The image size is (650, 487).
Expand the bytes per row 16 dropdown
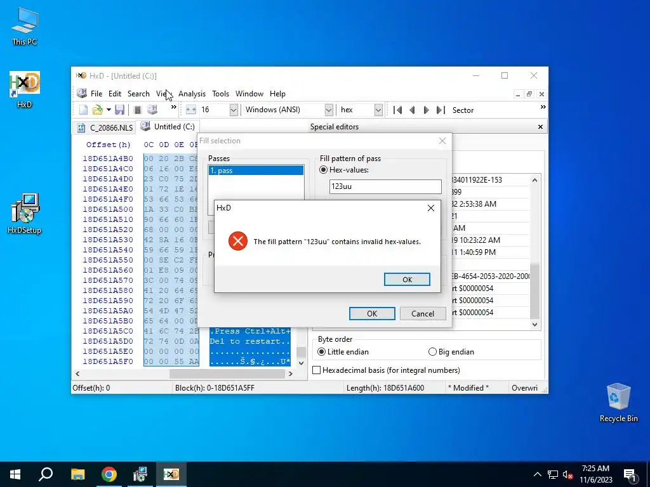pos(234,110)
